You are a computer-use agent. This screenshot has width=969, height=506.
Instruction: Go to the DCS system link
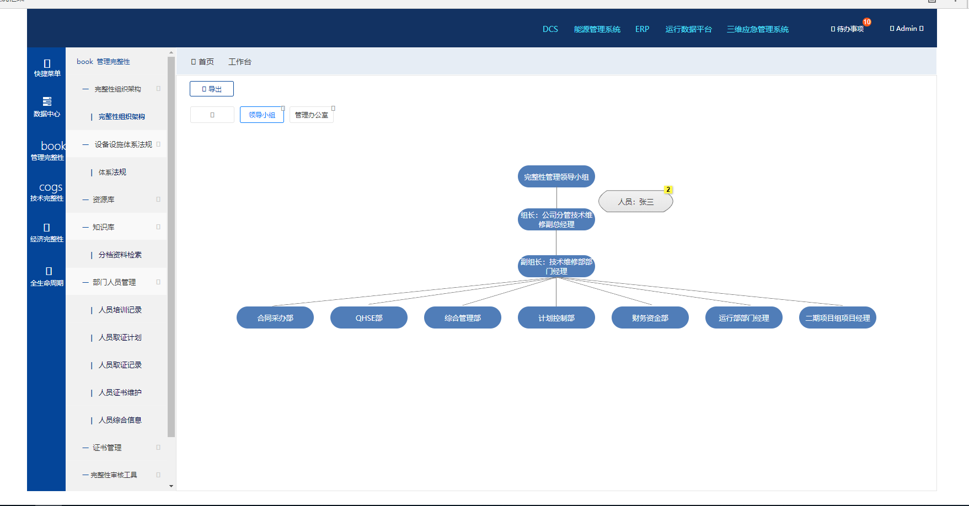550,29
